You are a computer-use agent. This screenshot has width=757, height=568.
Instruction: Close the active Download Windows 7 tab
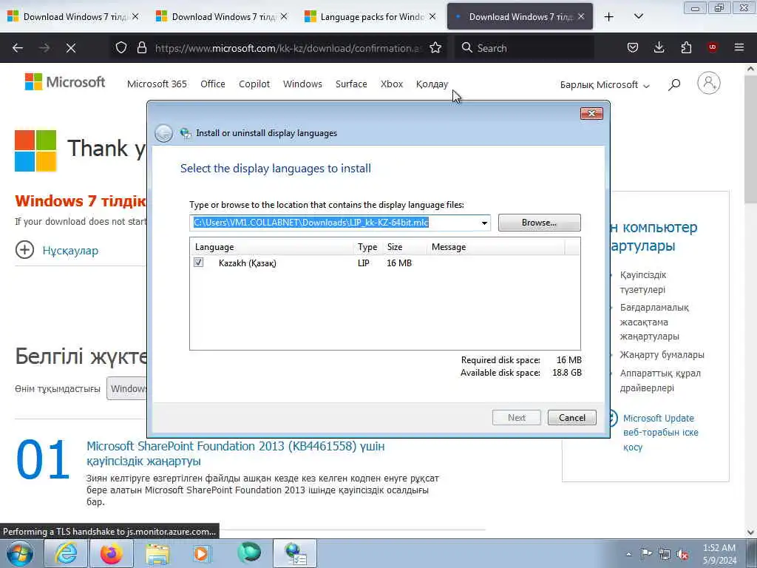tap(581, 16)
